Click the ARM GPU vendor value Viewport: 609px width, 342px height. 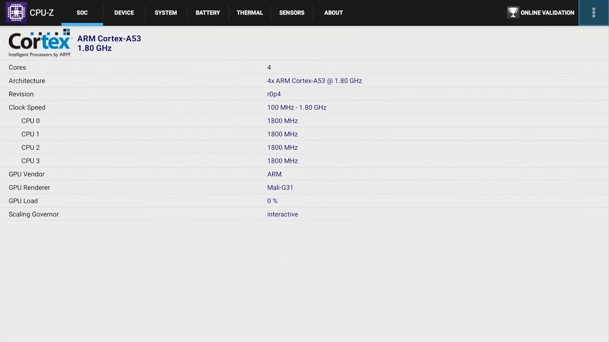(x=275, y=174)
